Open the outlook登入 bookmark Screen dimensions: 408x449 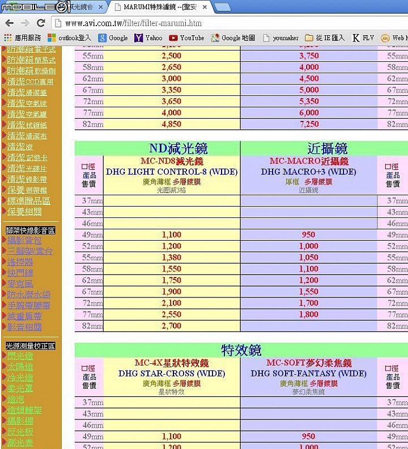coord(69,38)
